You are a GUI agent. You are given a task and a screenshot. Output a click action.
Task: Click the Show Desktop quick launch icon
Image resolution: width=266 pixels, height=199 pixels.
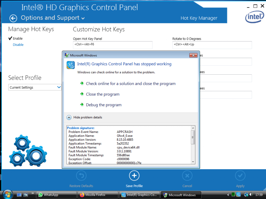tap(19, 195)
